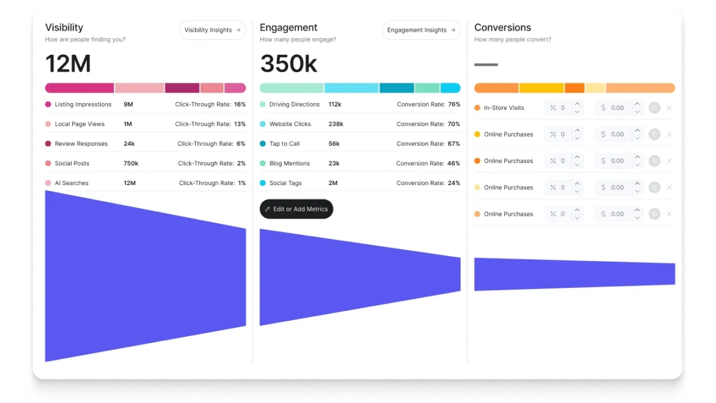Click the orange dot beside In-Store Visits

coord(478,108)
